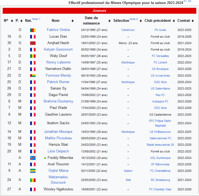Click the Gabon flag next to Orphé Mbina

pyautogui.click(x=33, y=171)
